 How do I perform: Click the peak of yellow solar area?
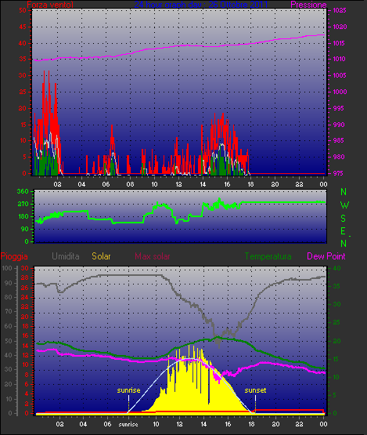click(x=189, y=345)
